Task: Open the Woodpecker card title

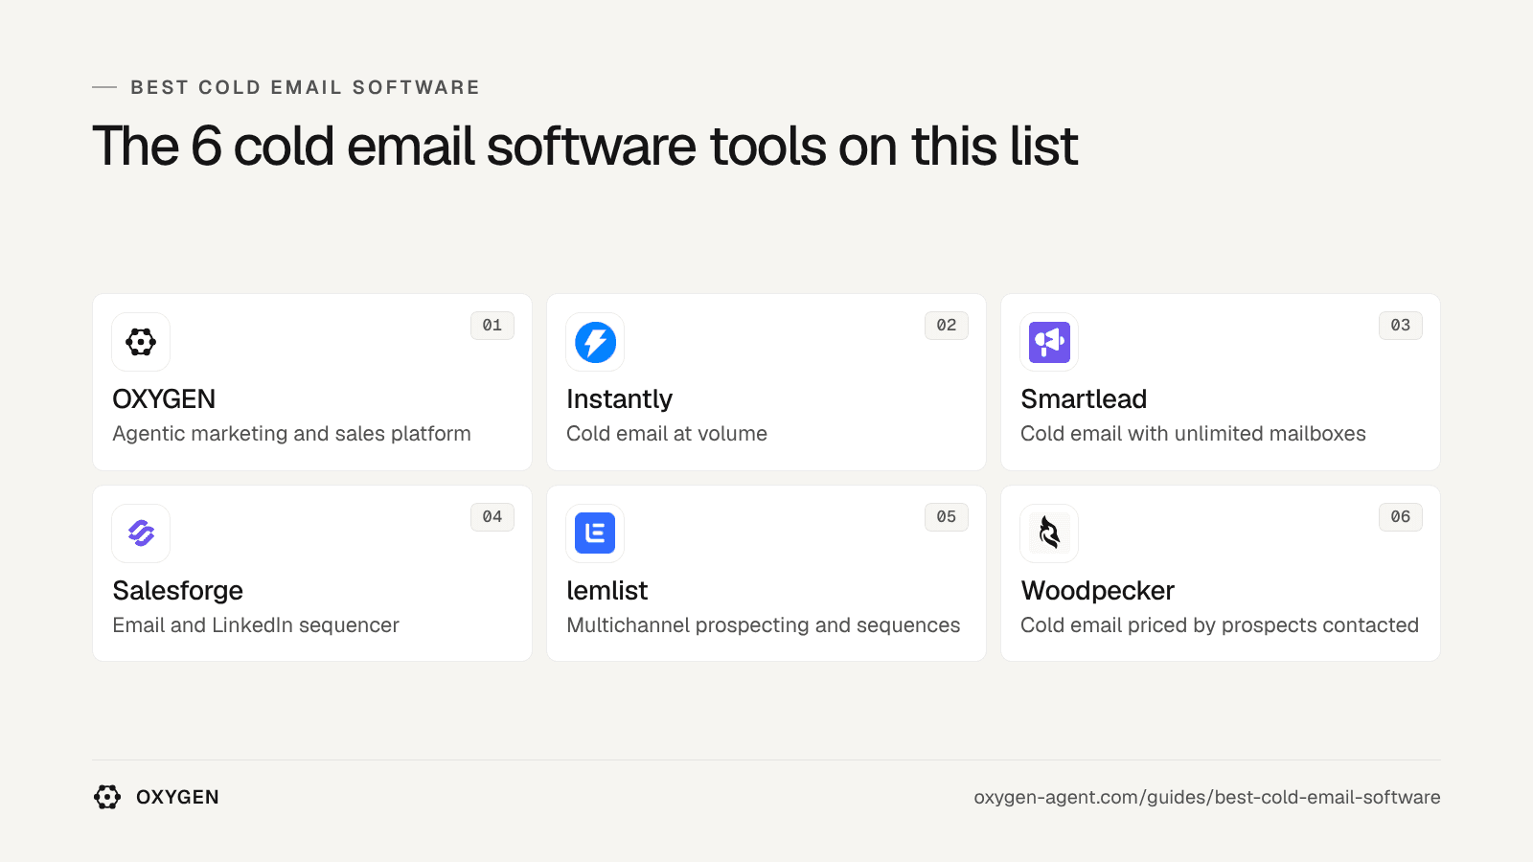Action: (x=1097, y=591)
